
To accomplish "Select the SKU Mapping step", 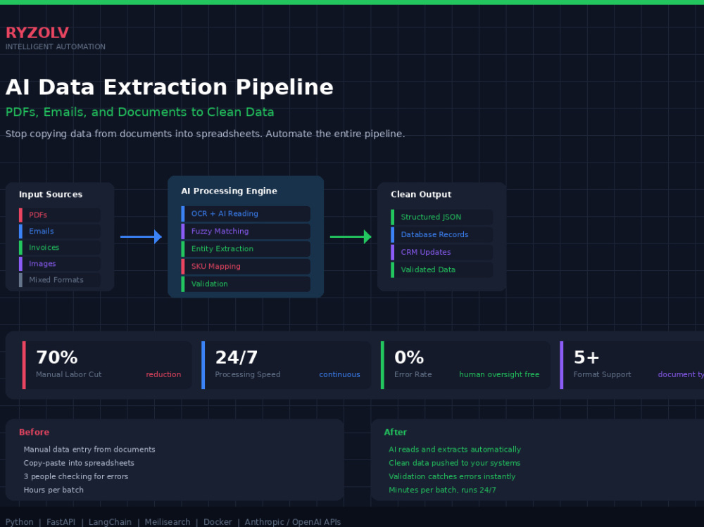I will (246, 266).
